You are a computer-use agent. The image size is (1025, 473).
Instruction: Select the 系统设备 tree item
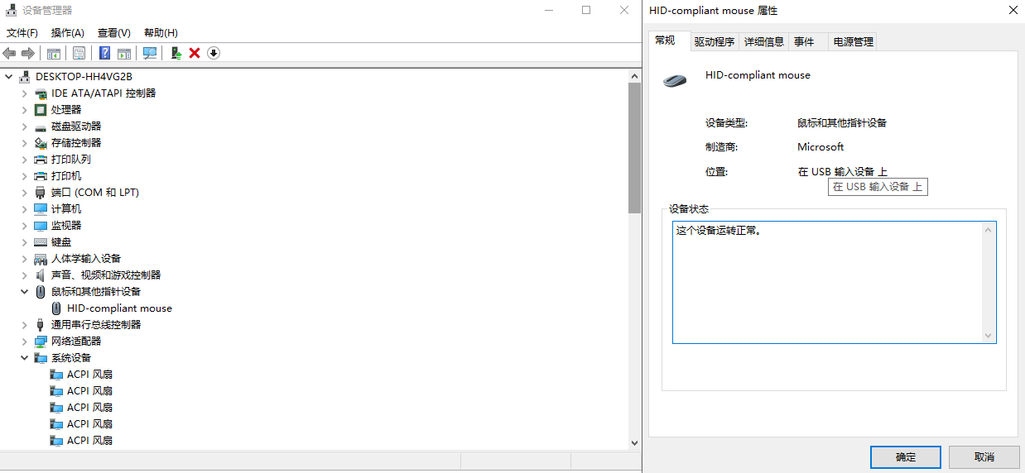click(71, 358)
